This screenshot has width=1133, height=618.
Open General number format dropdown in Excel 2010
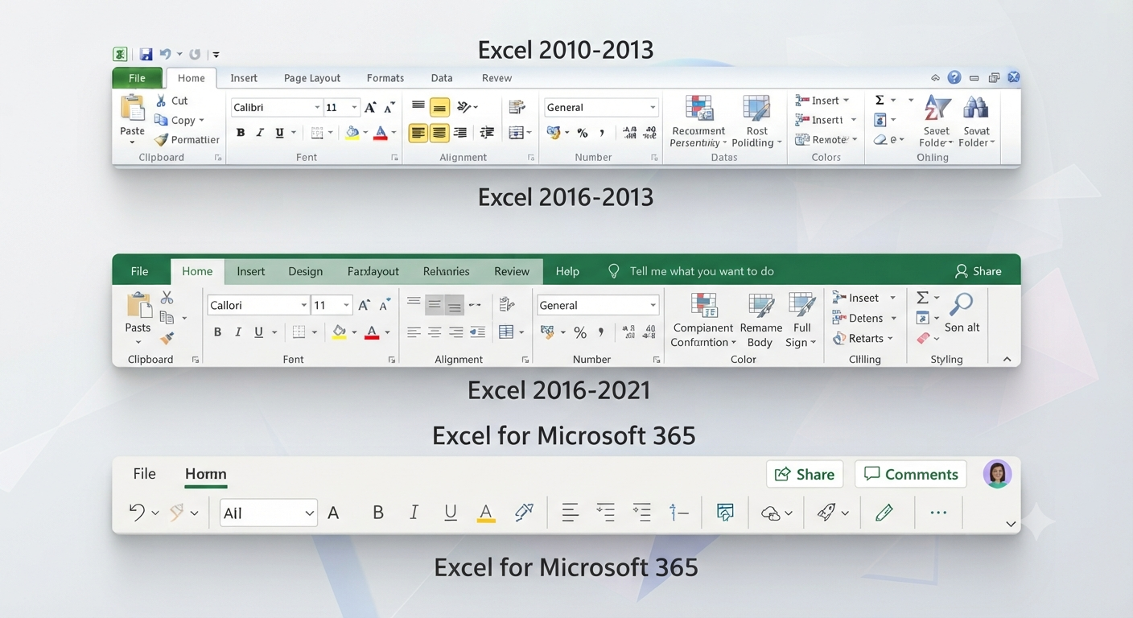click(x=653, y=107)
